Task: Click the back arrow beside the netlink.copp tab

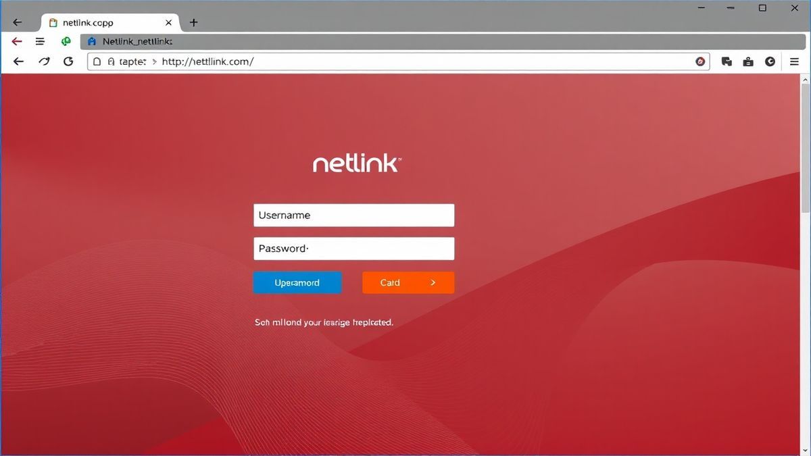Action: tap(18, 22)
